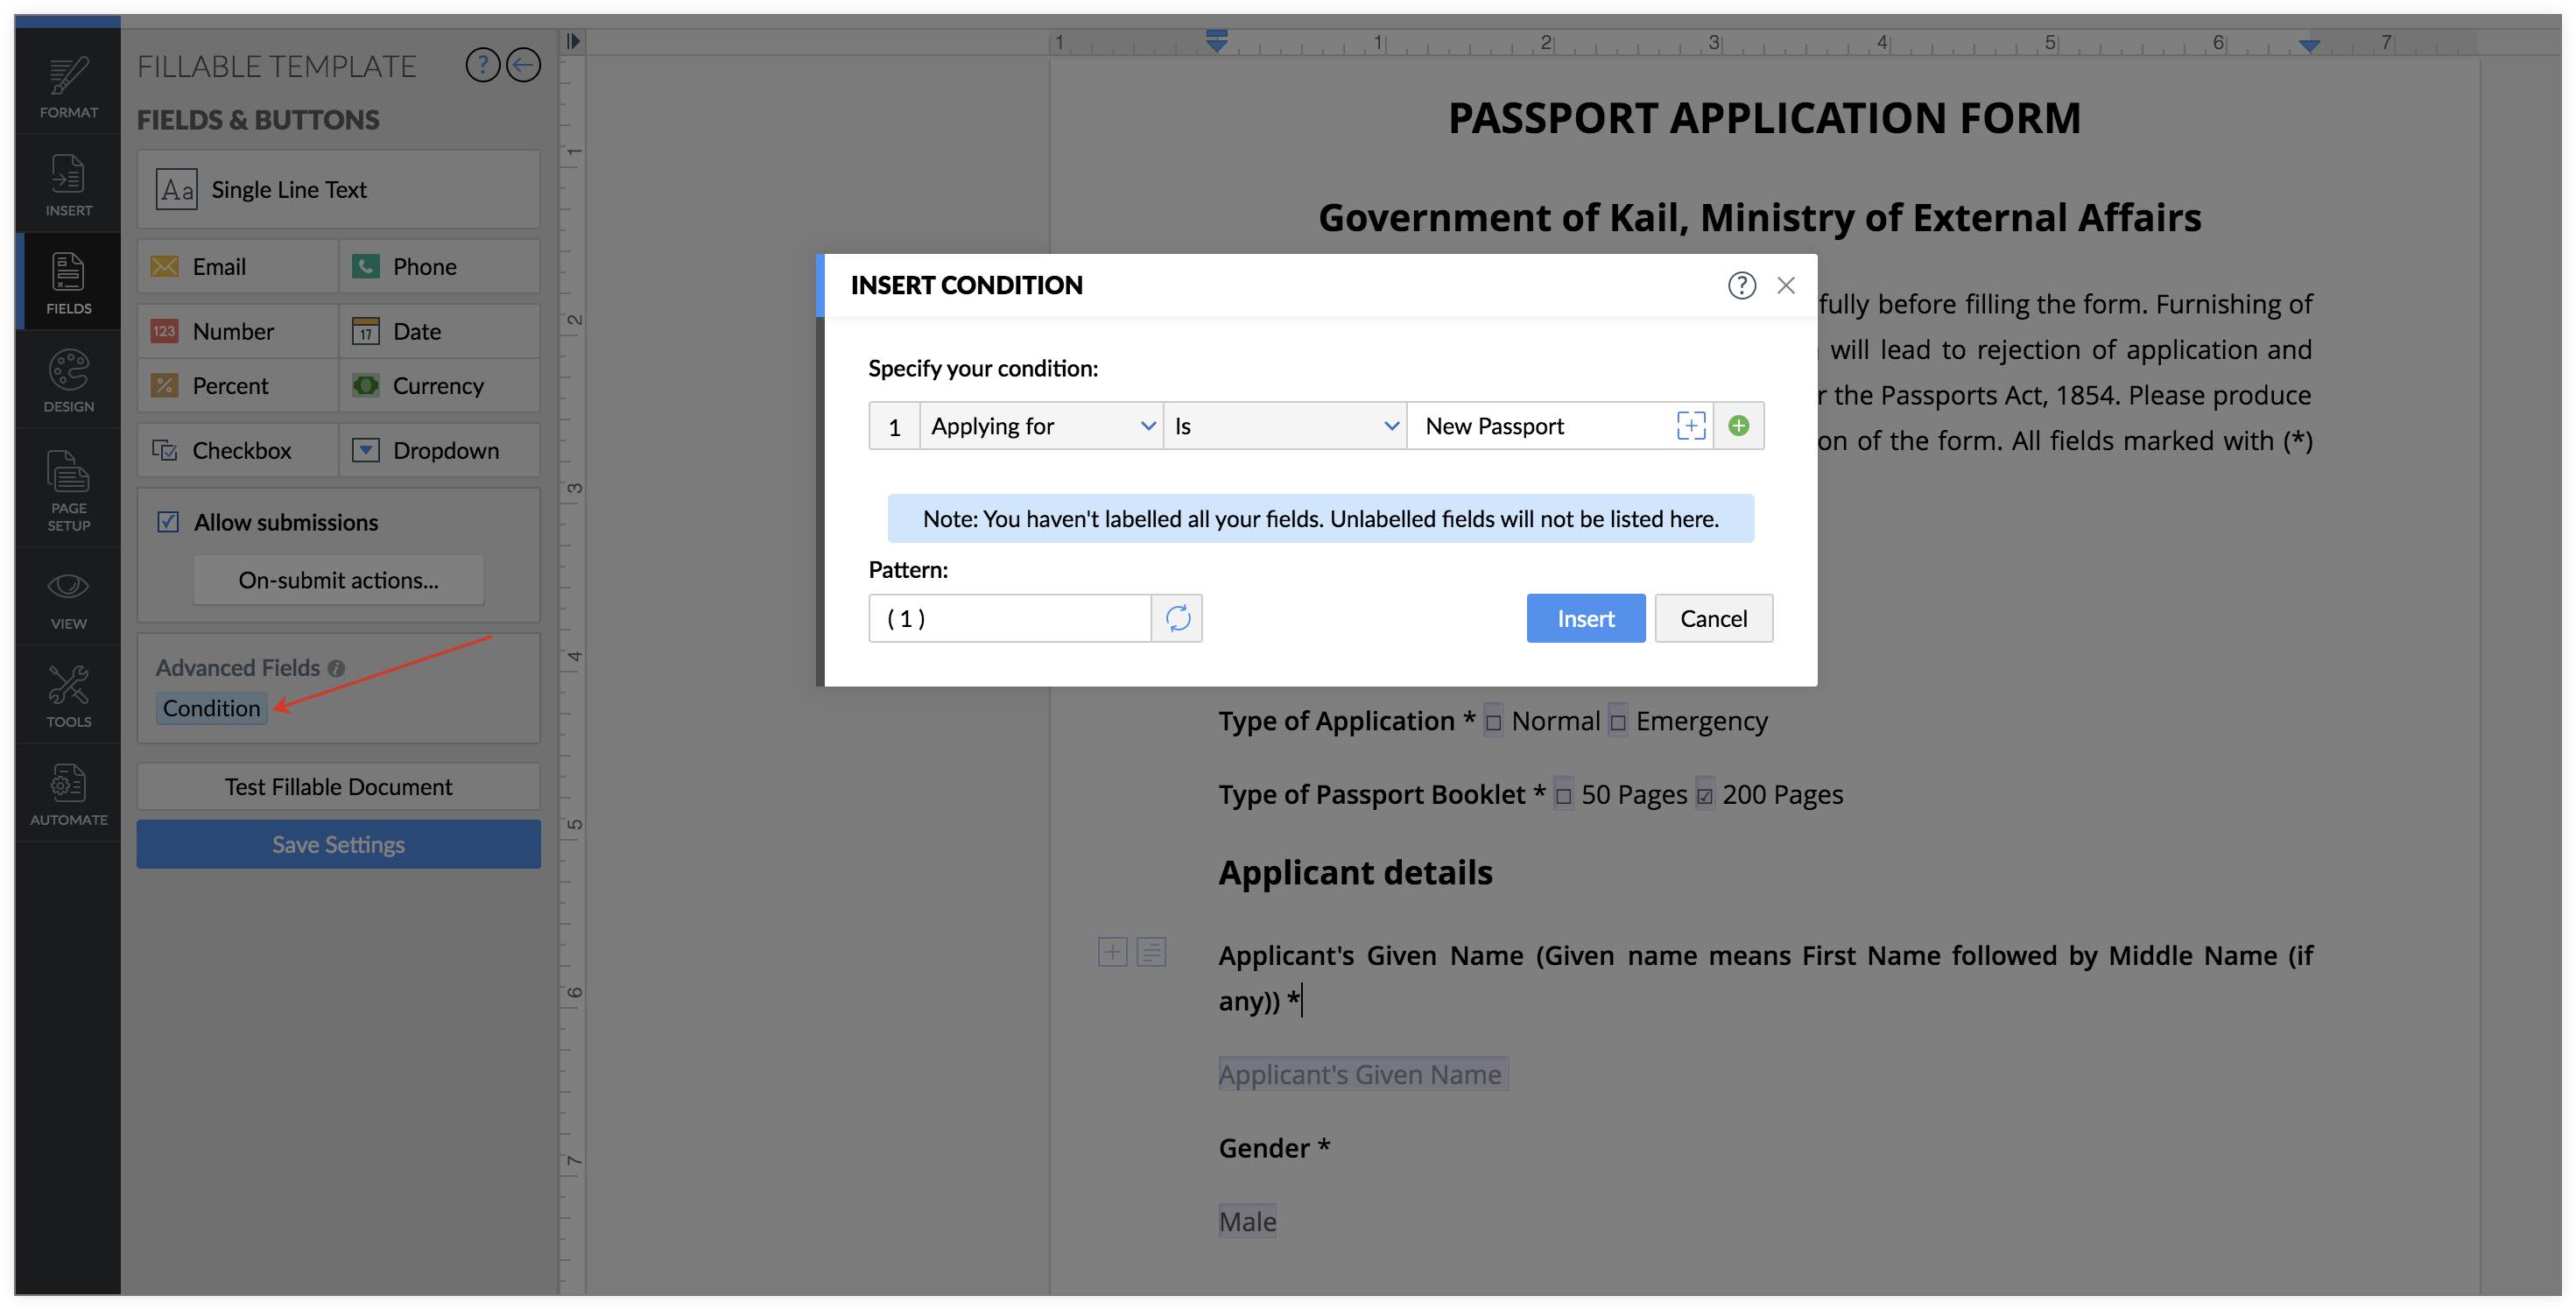The height and width of the screenshot is (1310, 2576).
Task: Select the FIELDS panel icon
Action: point(68,279)
